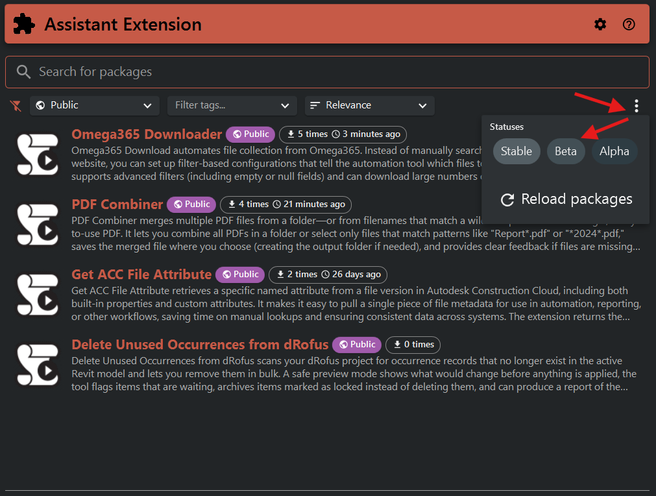
Task: Click the clear filters funnel icon
Action: point(16,106)
